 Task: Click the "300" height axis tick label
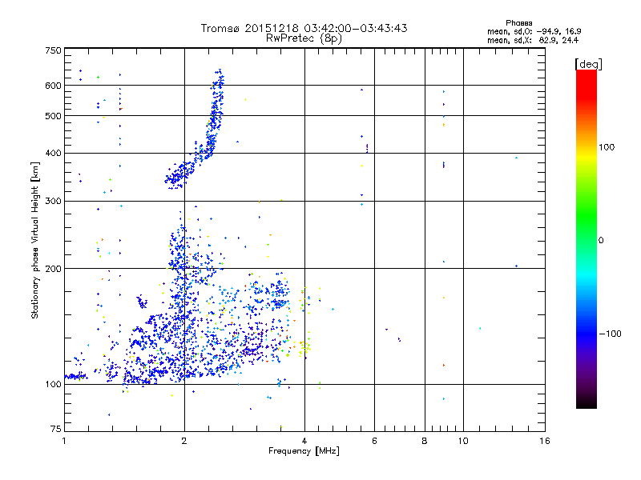[x=53, y=202]
